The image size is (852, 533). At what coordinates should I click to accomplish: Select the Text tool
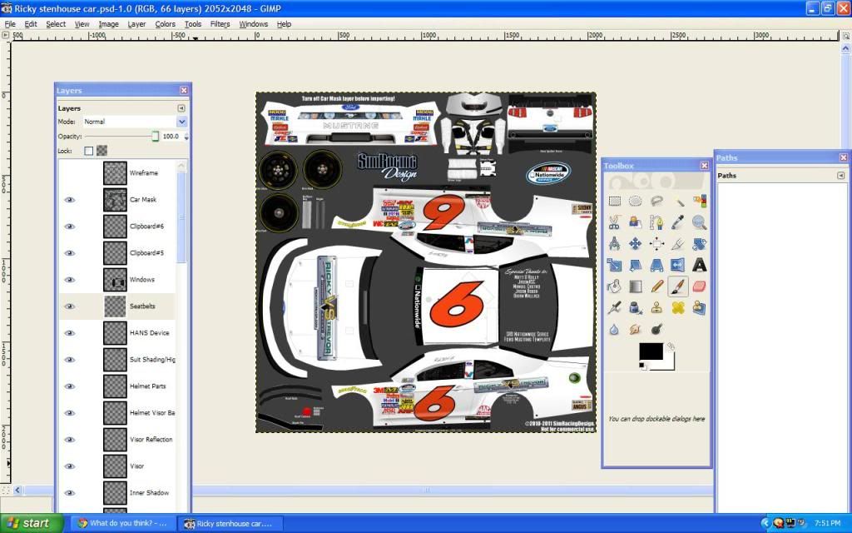click(x=699, y=265)
